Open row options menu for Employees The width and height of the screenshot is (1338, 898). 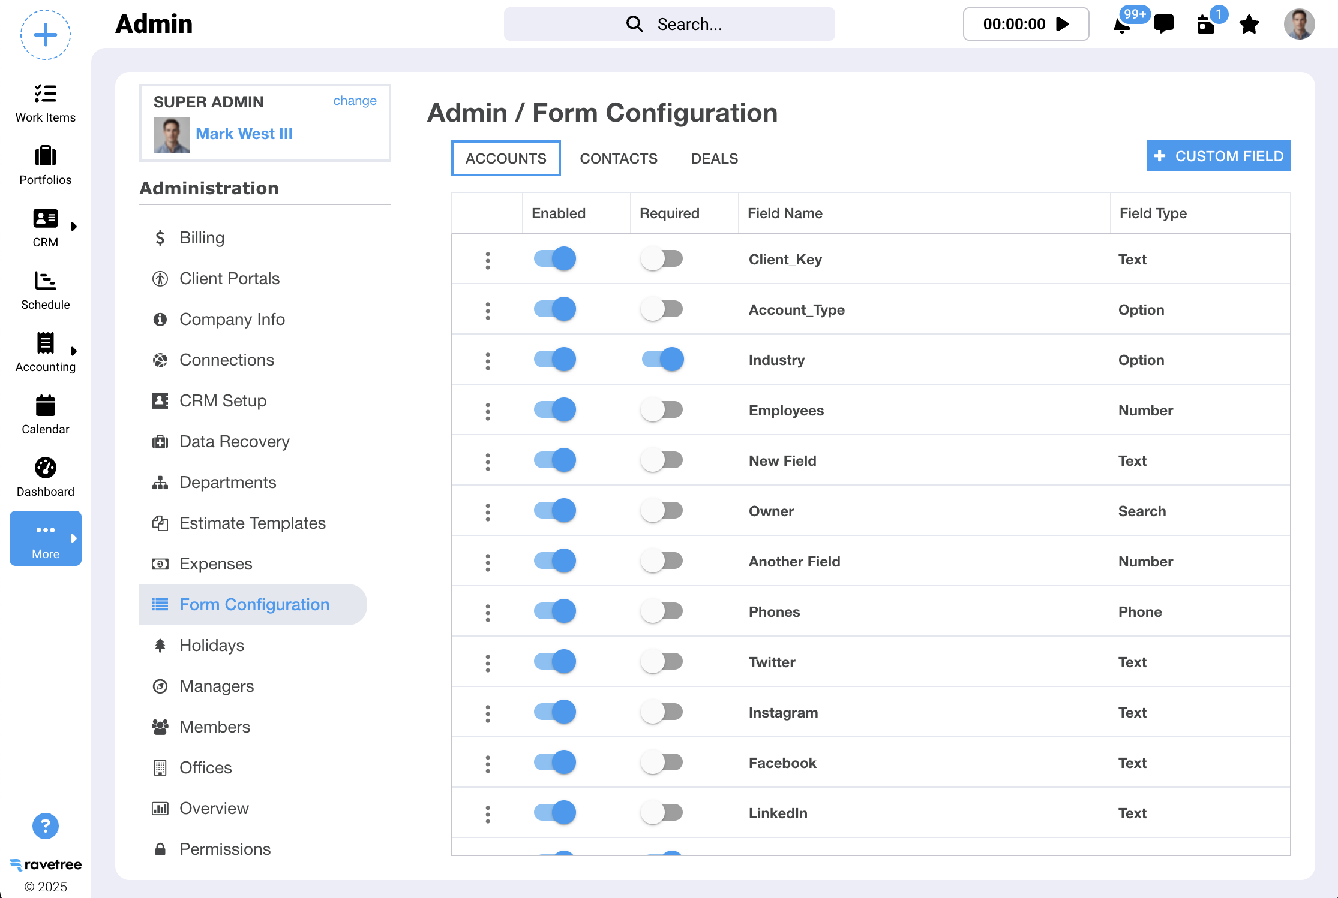tap(488, 411)
